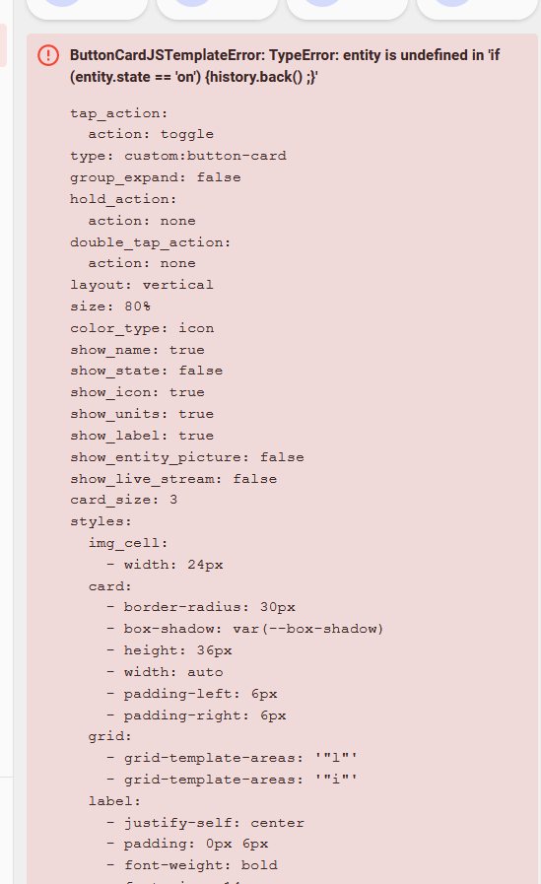Click the 'action: toggle' line
Viewport: 541px width, 884px height.
click(x=151, y=134)
